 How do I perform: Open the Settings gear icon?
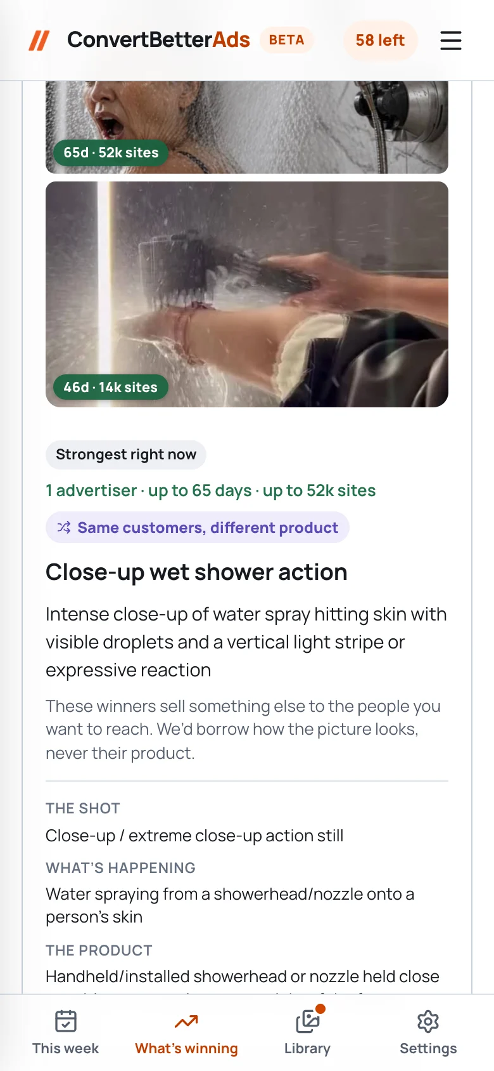click(428, 1022)
